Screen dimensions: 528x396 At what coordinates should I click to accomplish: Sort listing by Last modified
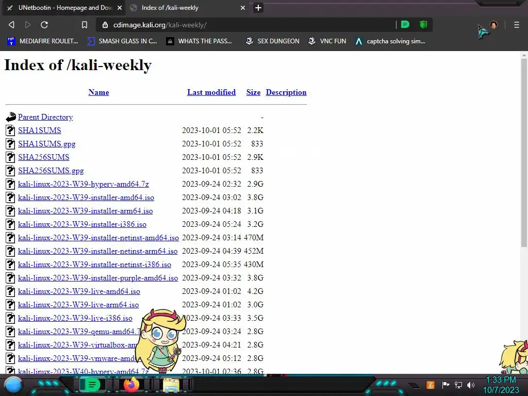(211, 92)
